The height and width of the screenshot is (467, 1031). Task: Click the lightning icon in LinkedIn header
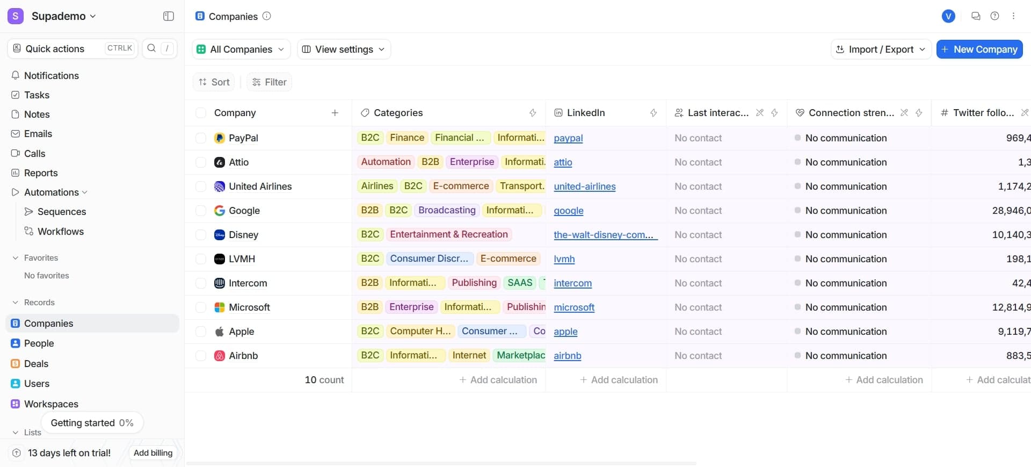[653, 113]
